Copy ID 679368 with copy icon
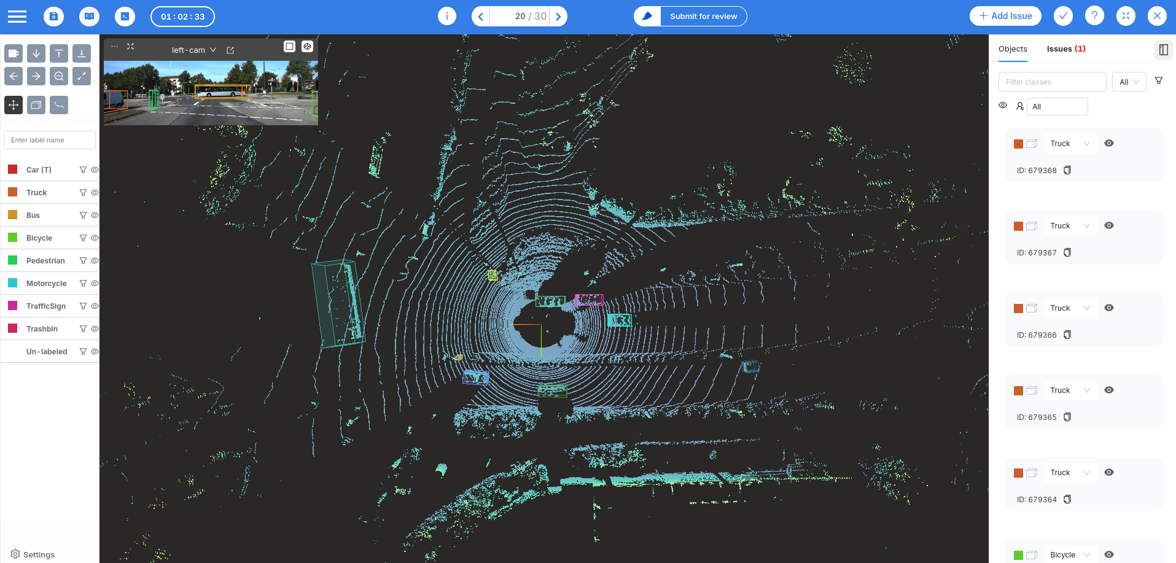 point(1067,170)
